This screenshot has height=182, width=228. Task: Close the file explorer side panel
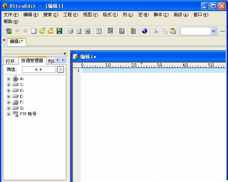(65, 53)
